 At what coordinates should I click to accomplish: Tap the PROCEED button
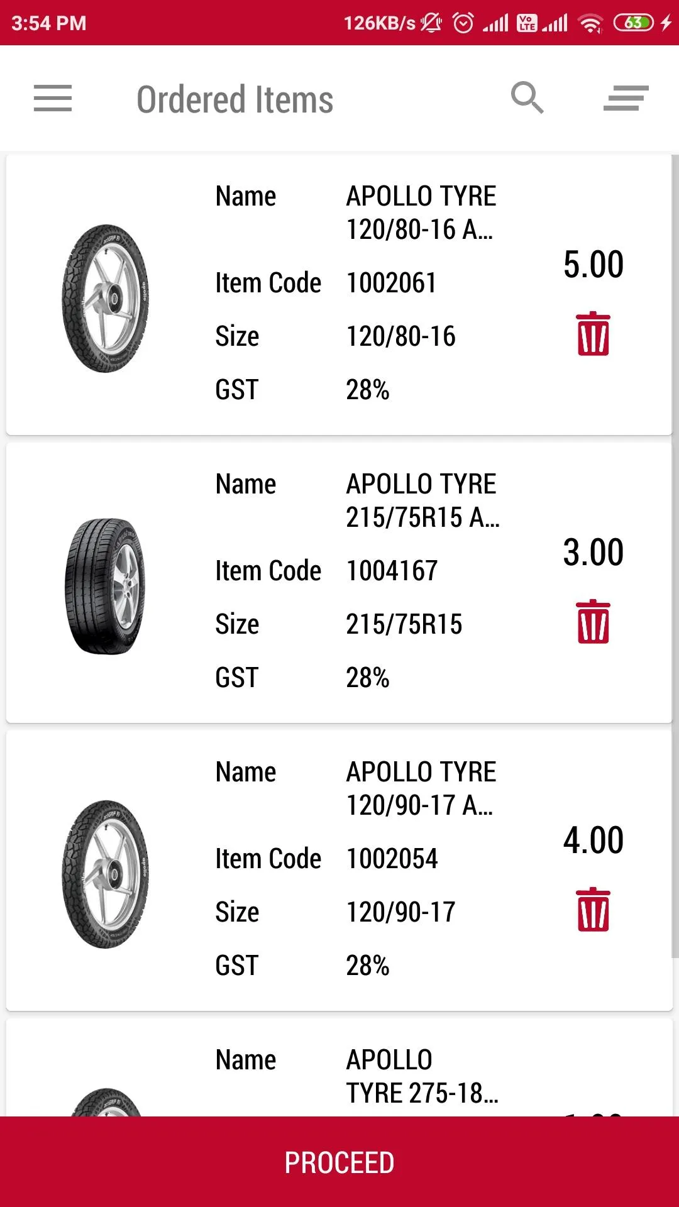339,1162
